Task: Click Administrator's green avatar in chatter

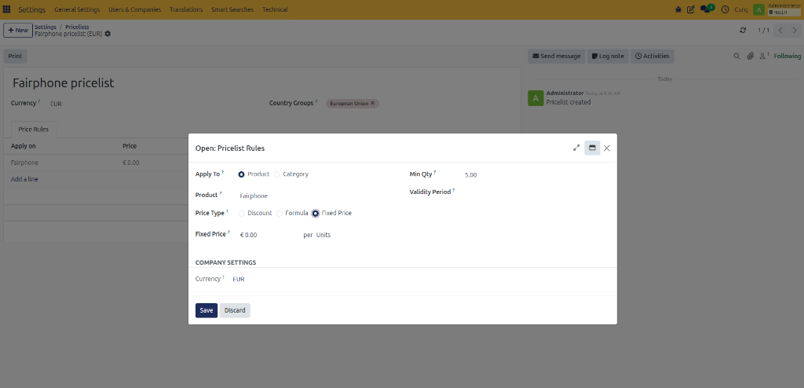Action: click(x=535, y=98)
